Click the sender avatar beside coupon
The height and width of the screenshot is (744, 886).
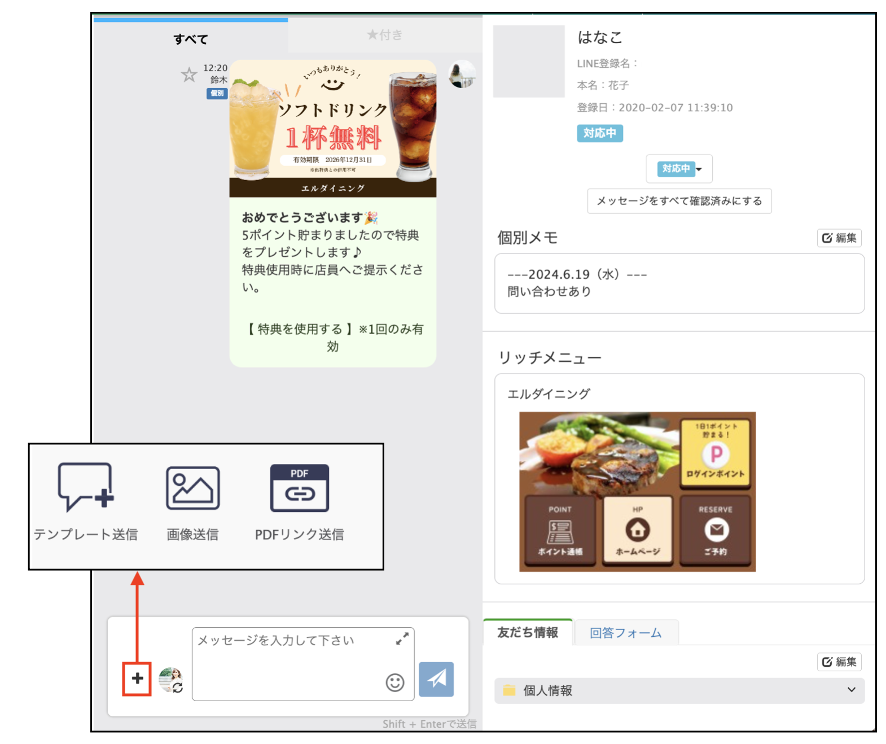462,74
